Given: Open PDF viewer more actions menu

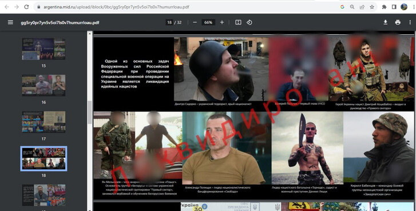Looking at the screenshot, I should pyautogui.click(x=410, y=22).
